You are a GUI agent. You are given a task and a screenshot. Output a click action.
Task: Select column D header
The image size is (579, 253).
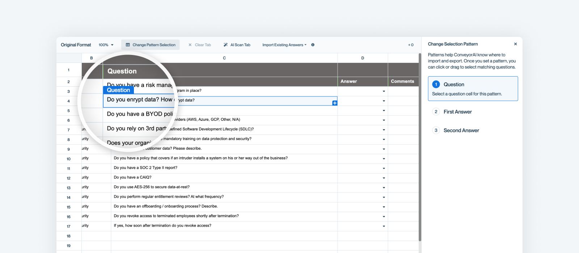point(363,58)
